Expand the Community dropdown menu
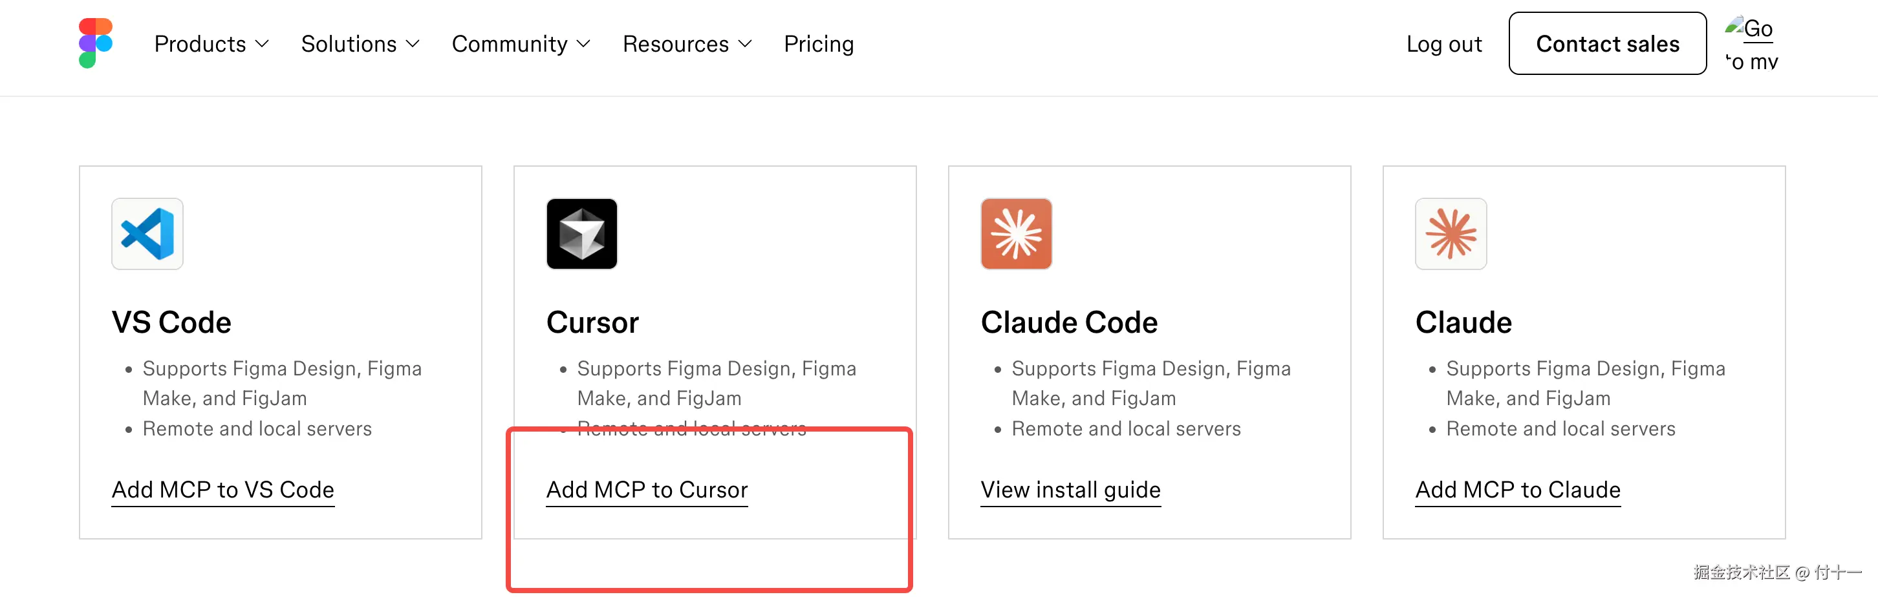The height and width of the screenshot is (597, 1878). (x=521, y=44)
